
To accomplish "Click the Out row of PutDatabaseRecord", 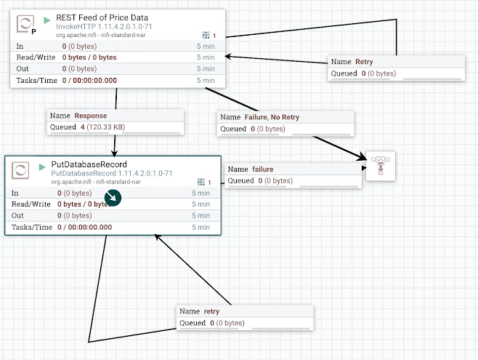I will (x=113, y=215).
